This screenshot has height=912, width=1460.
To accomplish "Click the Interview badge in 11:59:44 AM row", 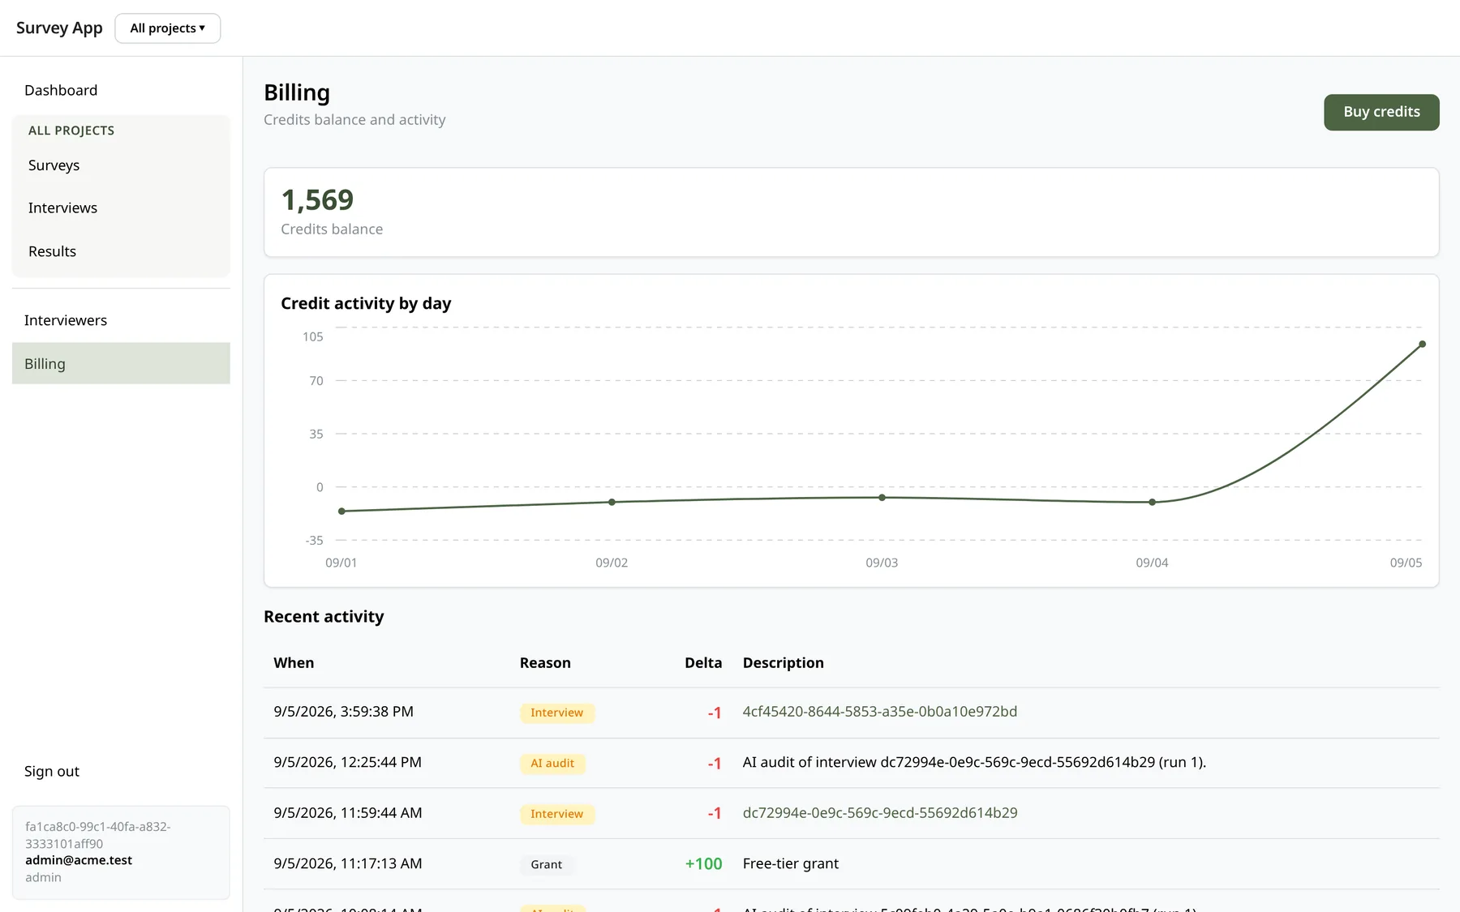I will [x=557, y=814].
